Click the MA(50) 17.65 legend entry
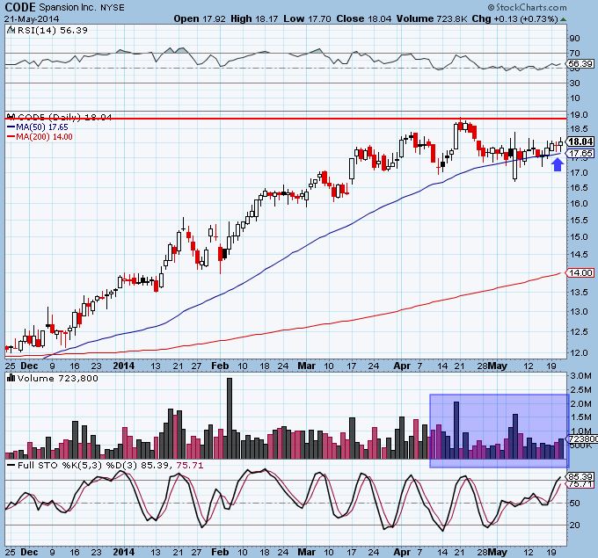The image size is (598, 558). click(38, 127)
